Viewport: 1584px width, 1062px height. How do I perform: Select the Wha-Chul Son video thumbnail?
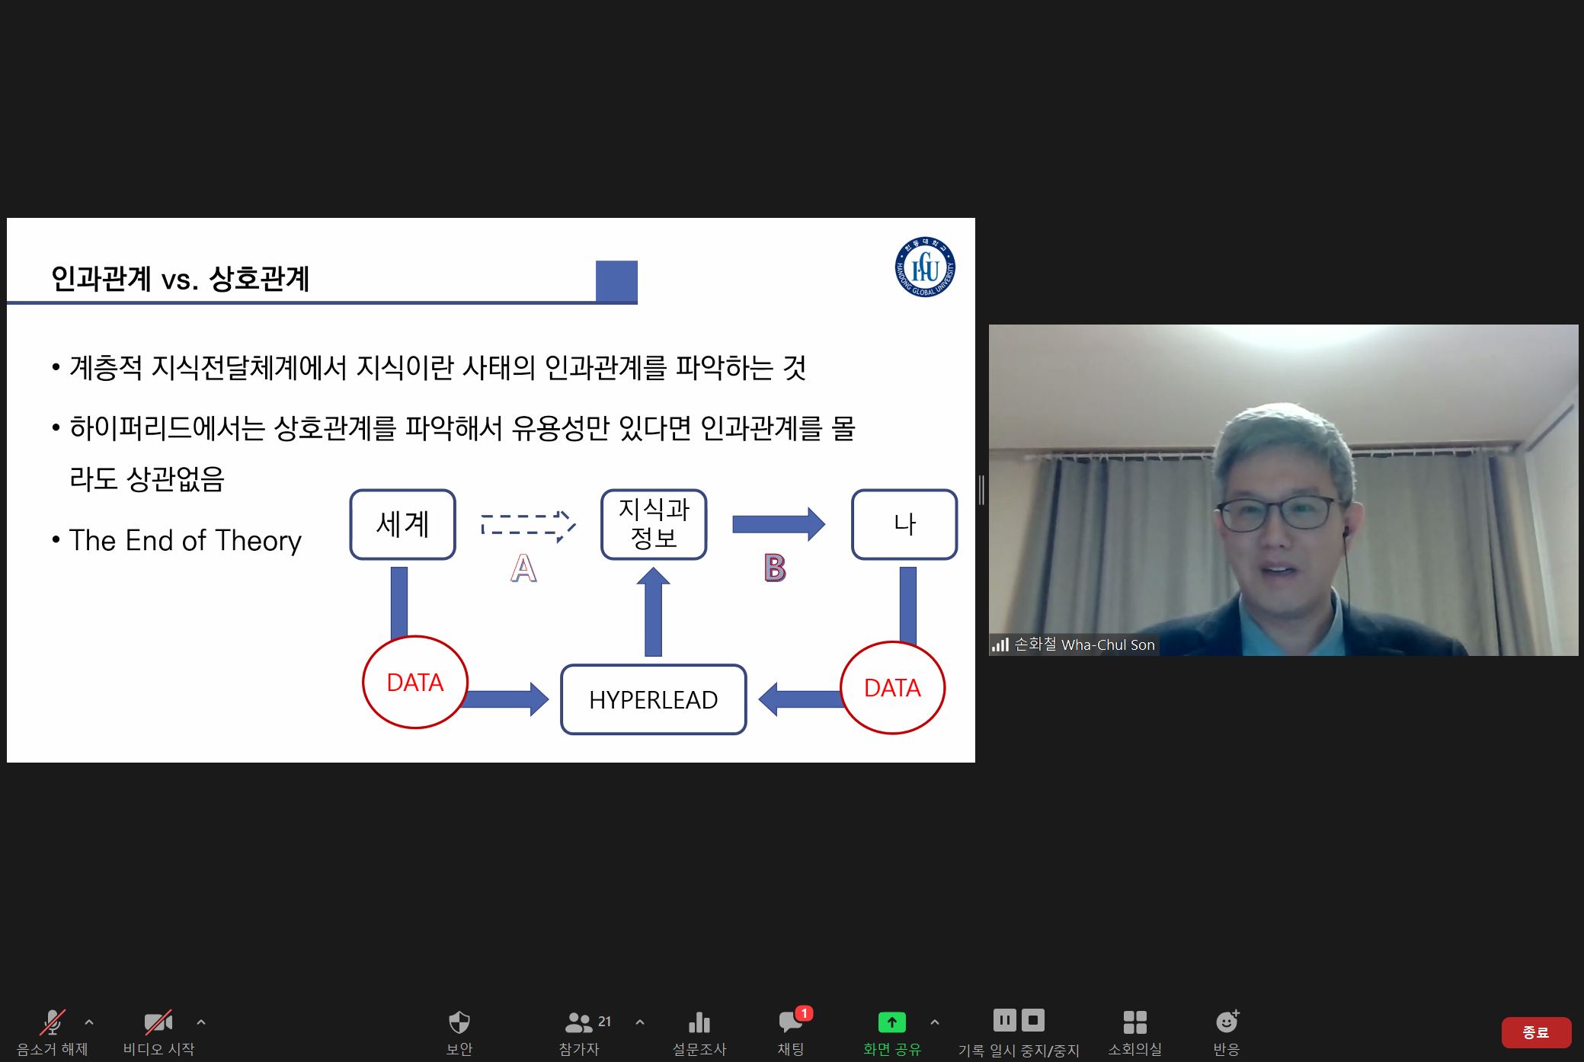[1283, 490]
